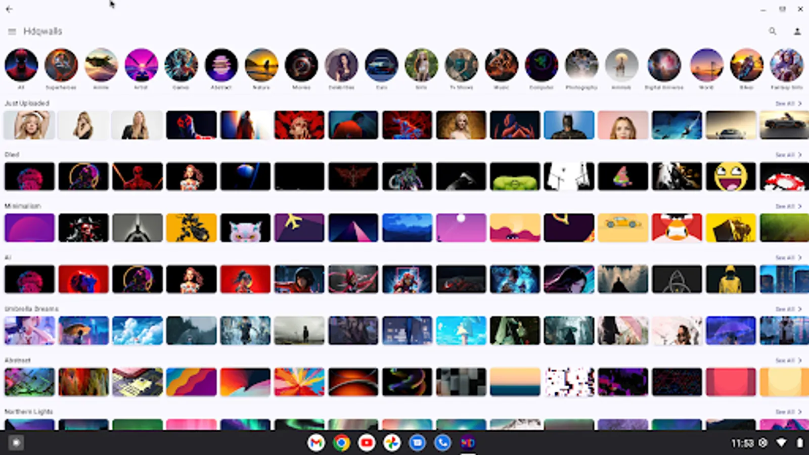This screenshot has width=809, height=455.
Task: Open the Girls category circle
Action: (x=421, y=65)
